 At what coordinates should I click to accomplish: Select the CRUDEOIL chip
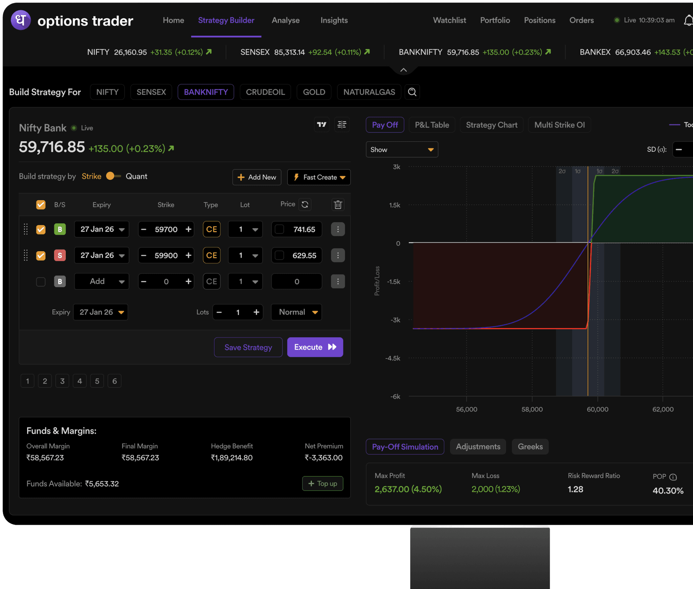(265, 92)
